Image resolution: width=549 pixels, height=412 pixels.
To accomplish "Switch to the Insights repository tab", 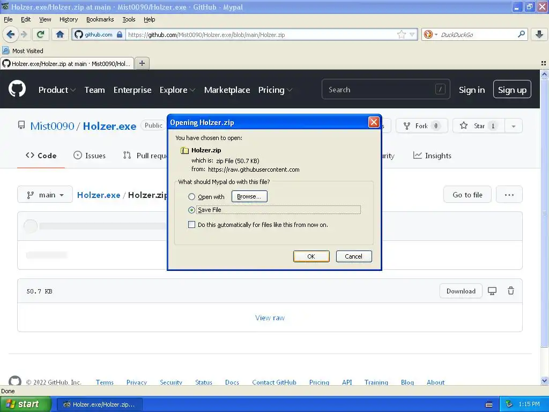I will [x=433, y=156].
